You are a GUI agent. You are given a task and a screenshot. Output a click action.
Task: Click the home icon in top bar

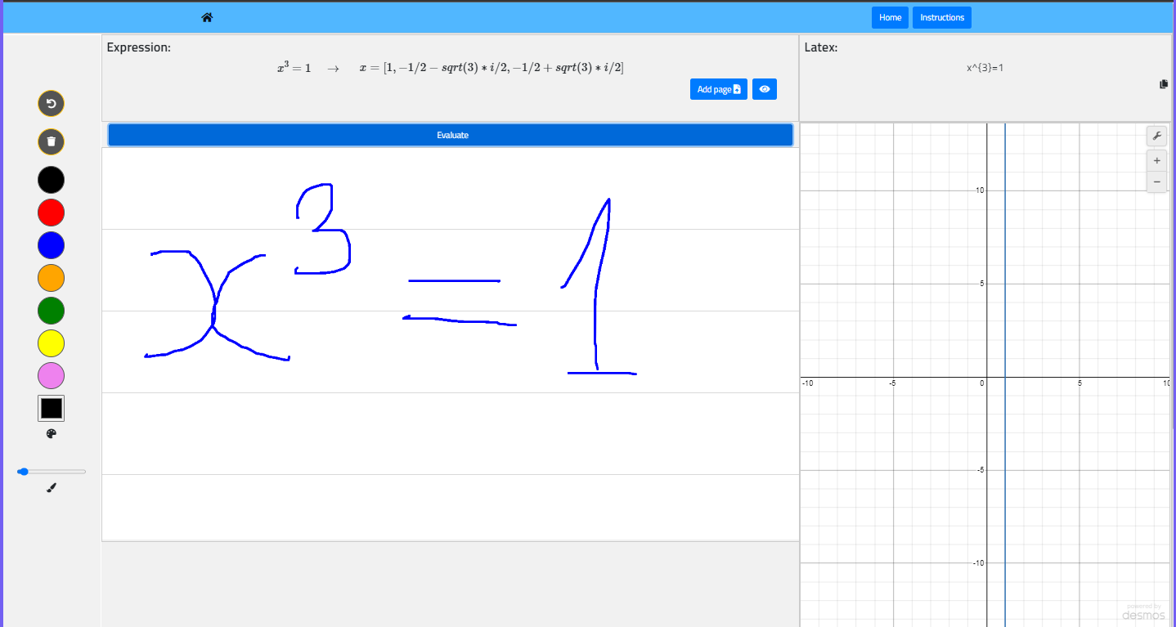point(207,17)
